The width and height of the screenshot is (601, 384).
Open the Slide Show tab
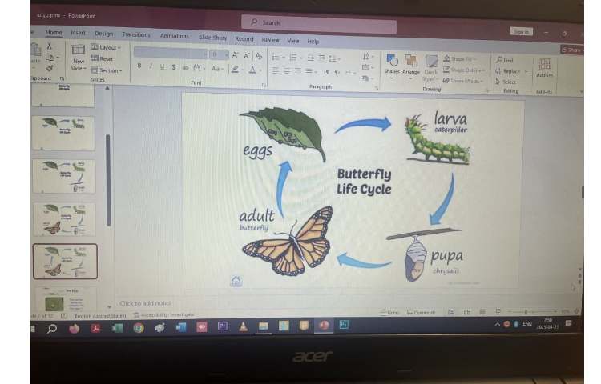coord(212,38)
